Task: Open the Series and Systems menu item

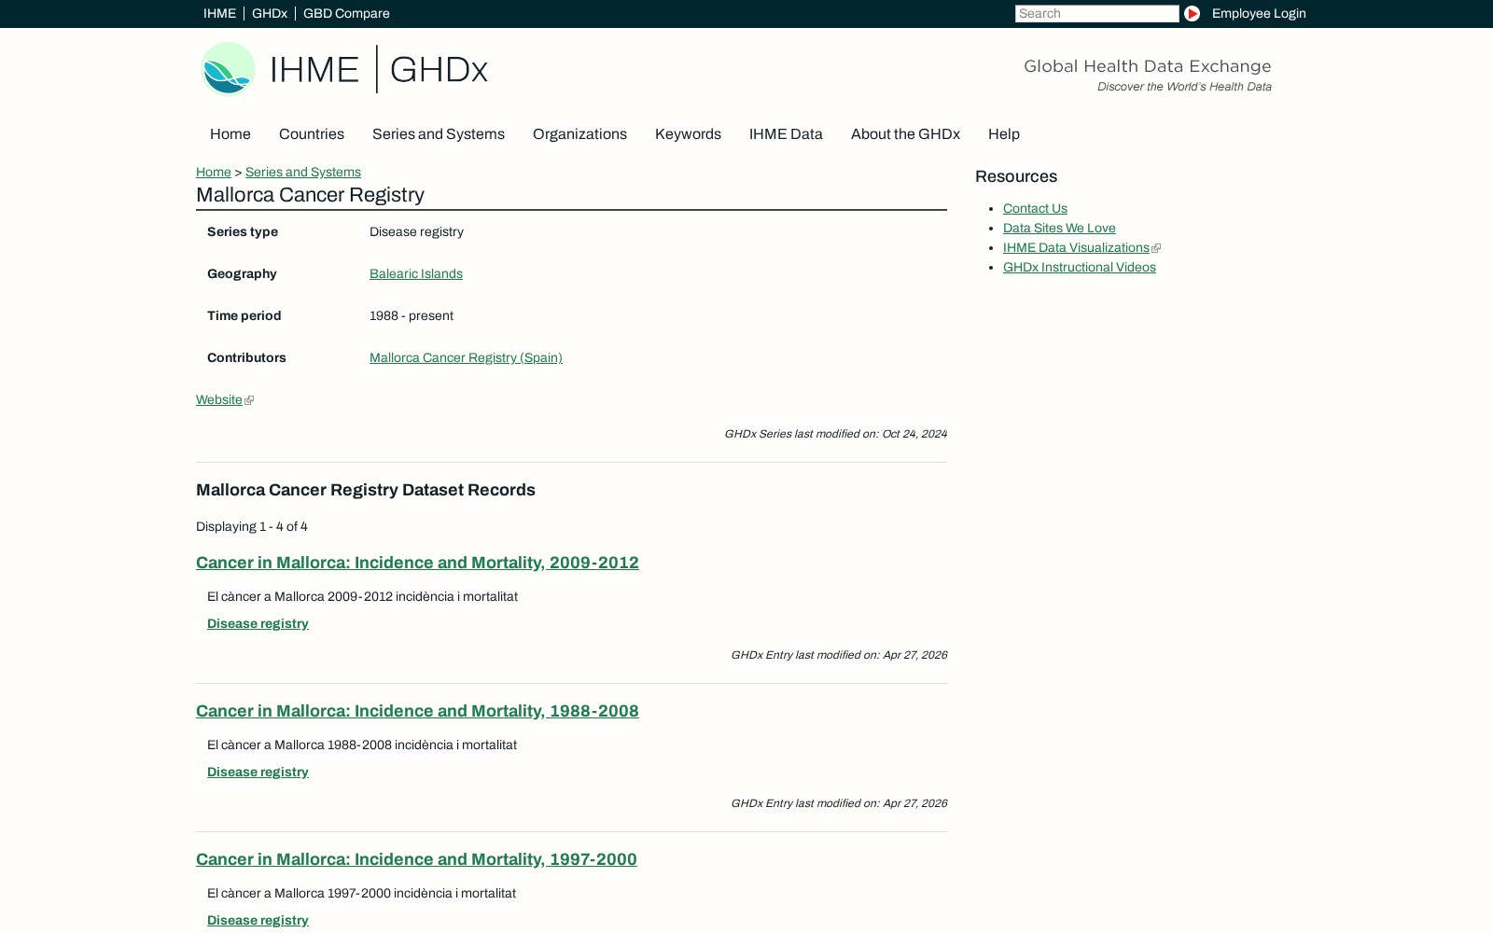Action: tap(439, 134)
